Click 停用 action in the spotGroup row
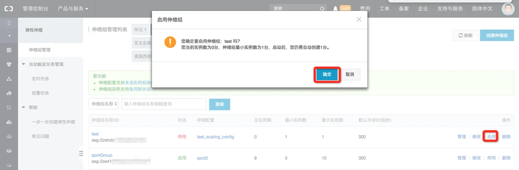519x170 pixels. point(491,158)
